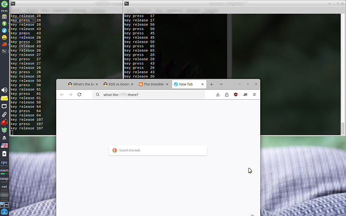Focus the address bar text "what the there?"
Screen dimensions: 346x216
pyautogui.click(x=121, y=95)
